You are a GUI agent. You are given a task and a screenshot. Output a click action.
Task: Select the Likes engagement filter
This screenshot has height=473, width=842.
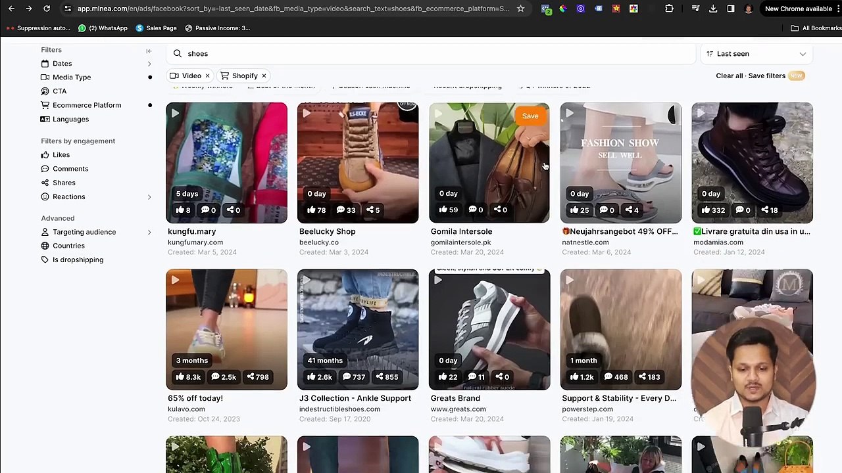point(61,155)
